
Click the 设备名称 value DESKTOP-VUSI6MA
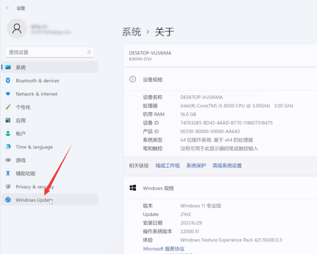click(x=201, y=97)
